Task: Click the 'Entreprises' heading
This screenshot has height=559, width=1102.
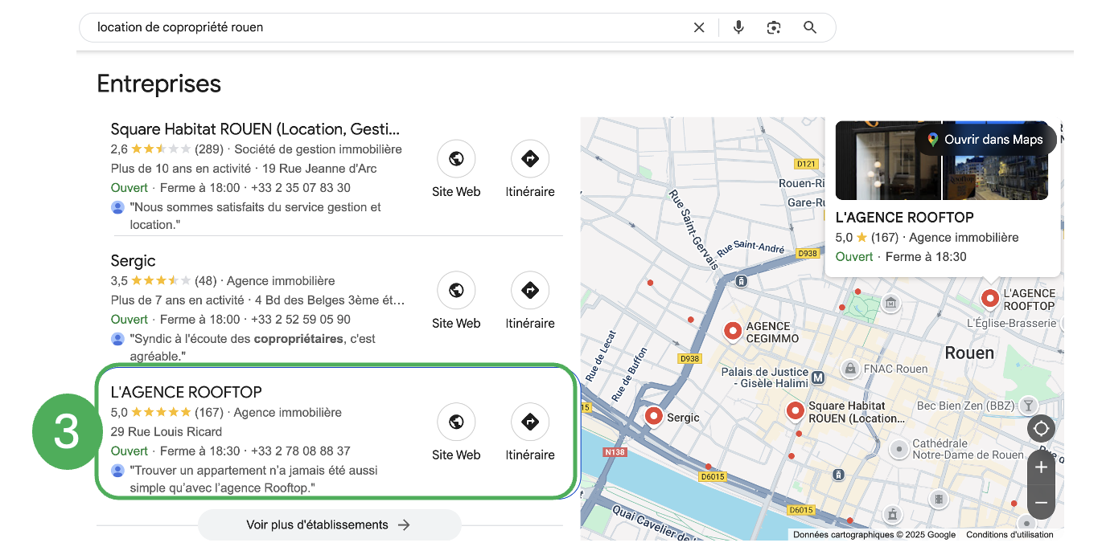Action: [159, 84]
